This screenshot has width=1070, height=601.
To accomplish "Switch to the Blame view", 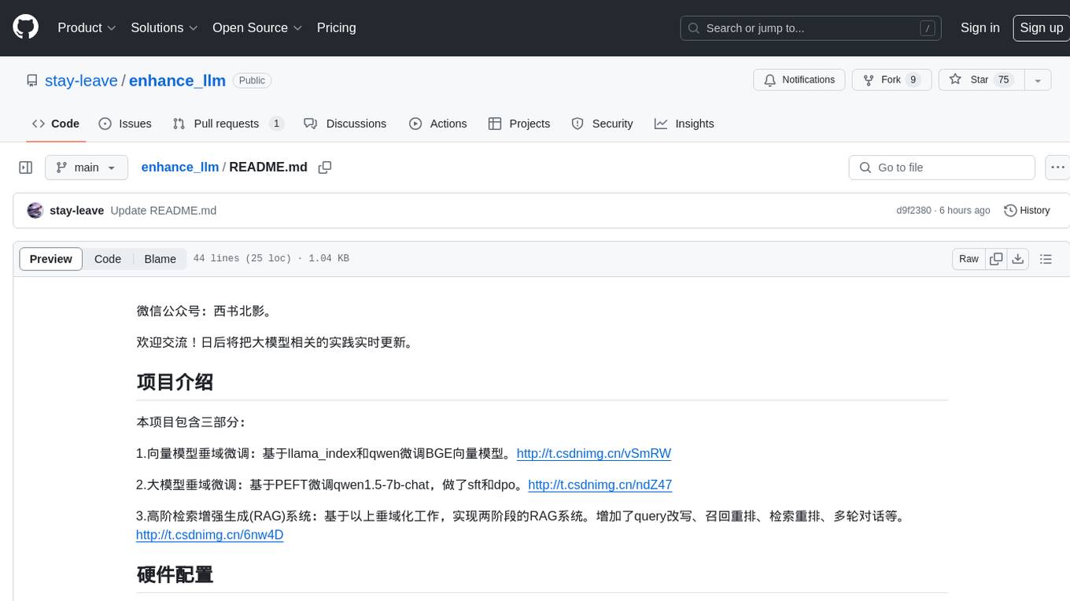I will tap(160, 259).
